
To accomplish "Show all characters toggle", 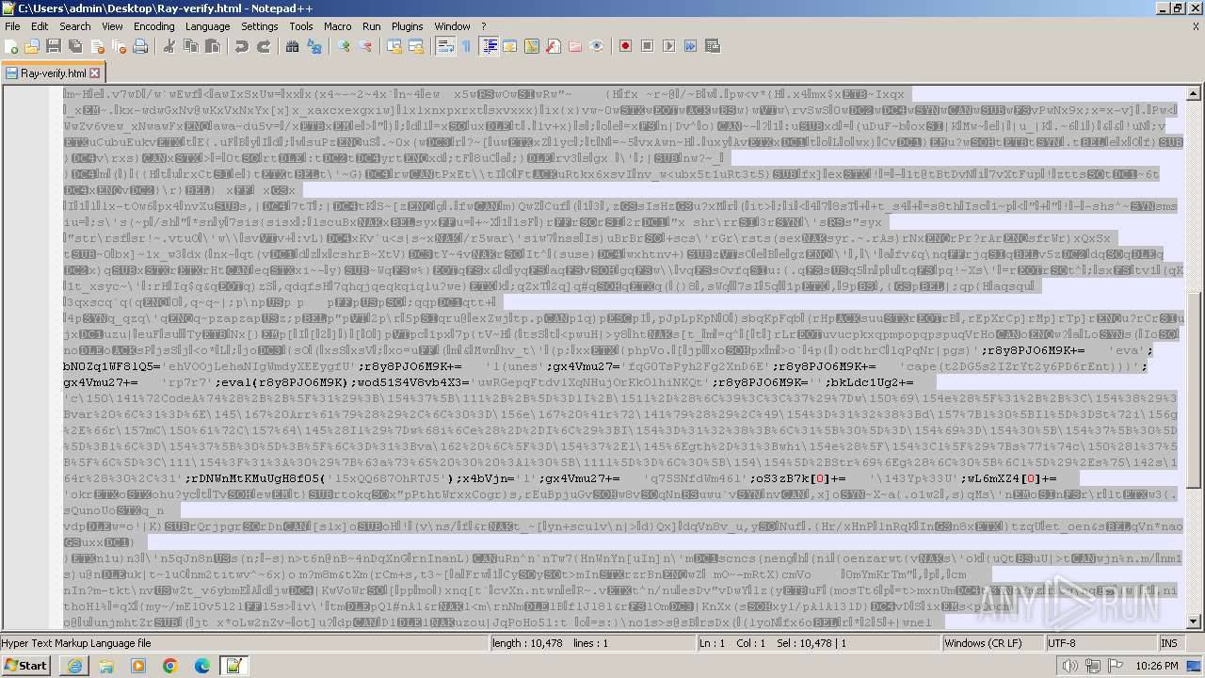I will coord(467,46).
